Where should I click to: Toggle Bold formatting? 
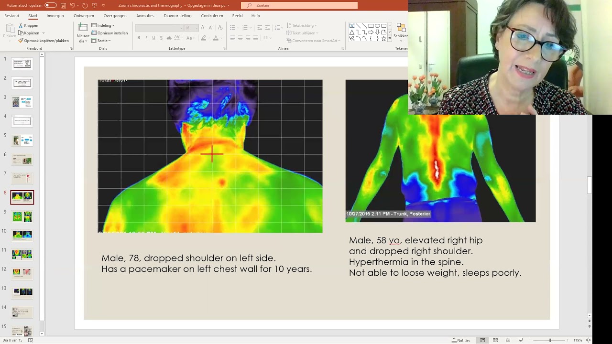click(139, 38)
